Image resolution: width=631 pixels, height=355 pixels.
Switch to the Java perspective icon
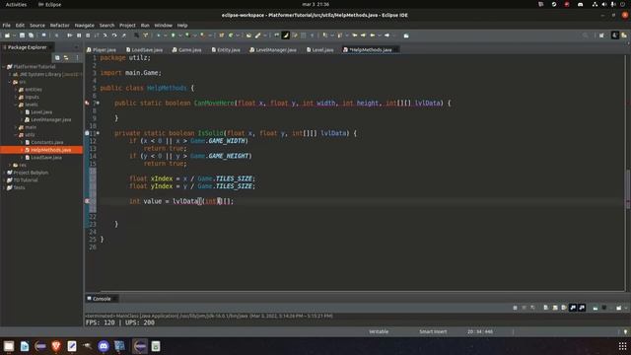tap(615, 35)
